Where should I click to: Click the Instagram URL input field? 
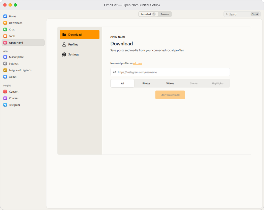coord(170,72)
